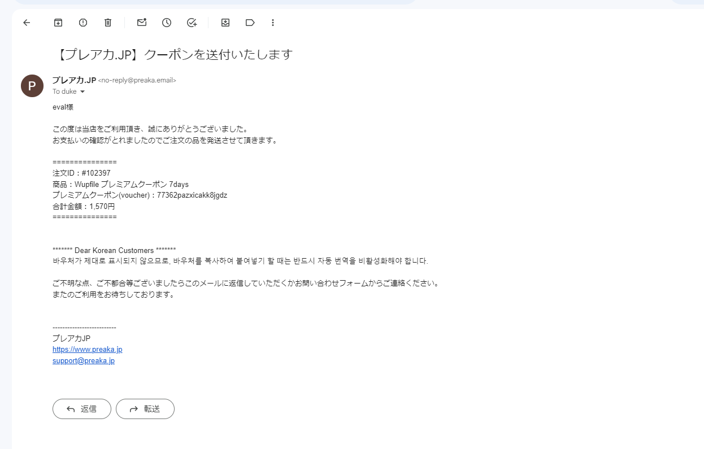Snooze this email with clock icon
Viewport: 704px width, 449px height.
(x=167, y=23)
